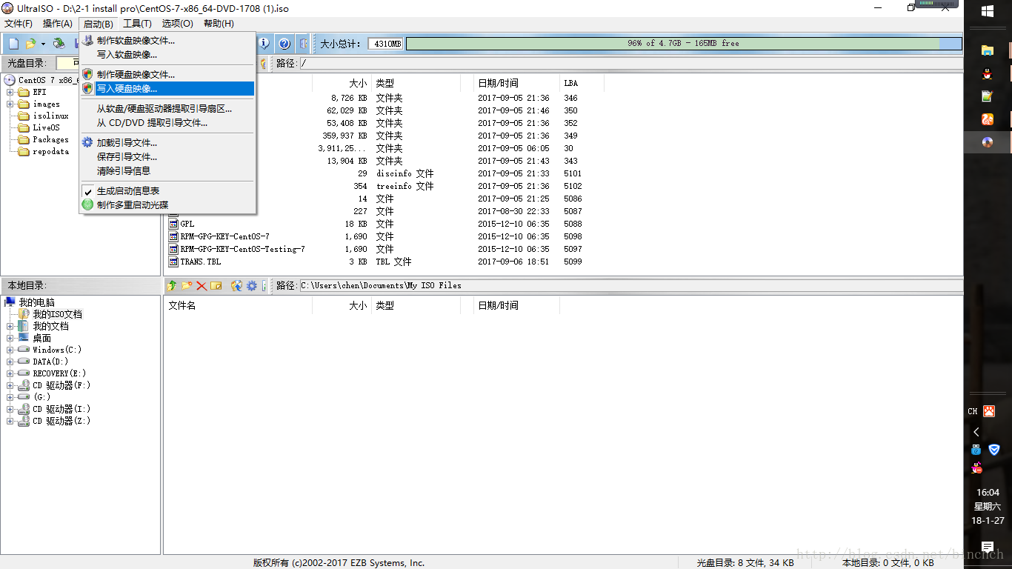1012x569 pixels.
Task: Click the Windows Start button
Action: click(987, 11)
